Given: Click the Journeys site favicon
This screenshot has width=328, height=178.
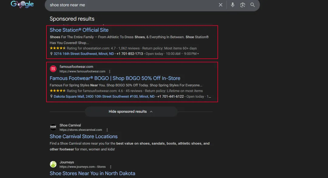Looking at the screenshot, I should click(53, 164).
